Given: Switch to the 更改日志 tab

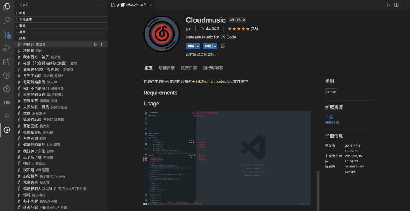Looking at the screenshot, I should [x=189, y=68].
